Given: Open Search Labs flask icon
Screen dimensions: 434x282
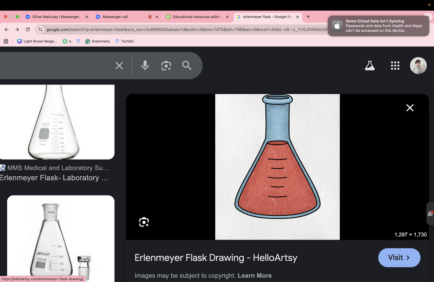Looking at the screenshot, I should [370, 66].
